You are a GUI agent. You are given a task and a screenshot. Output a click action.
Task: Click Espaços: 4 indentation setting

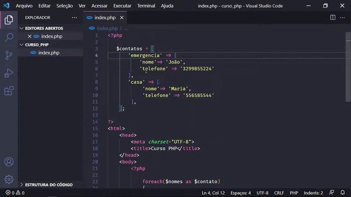tap(241, 193)
